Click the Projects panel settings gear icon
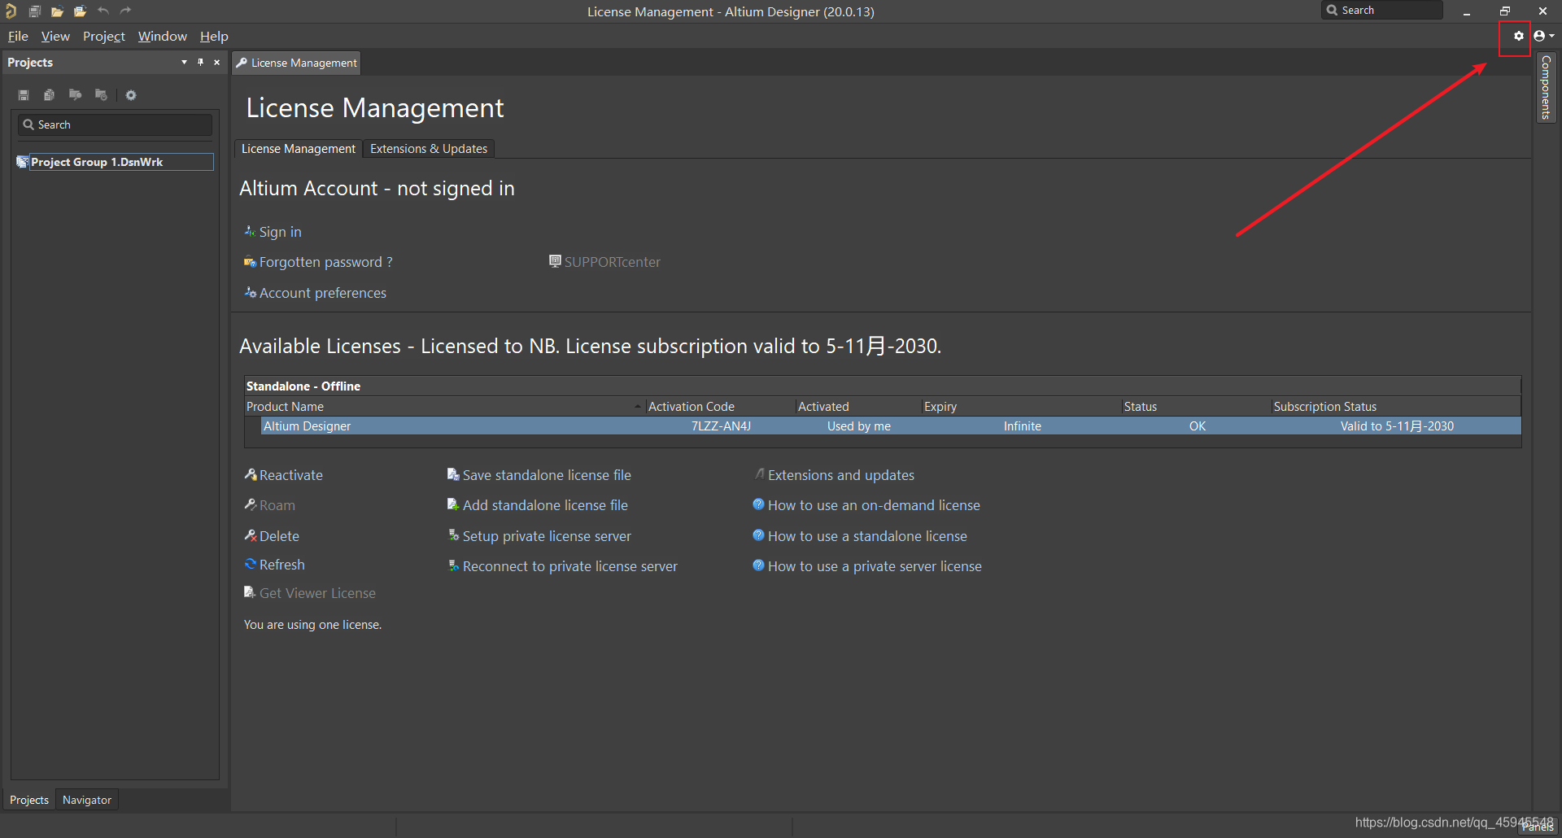The height and width of the screenshot is (838, 1562). pos(131,95)
